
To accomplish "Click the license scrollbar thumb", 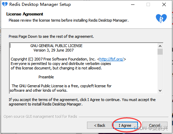I will click(x=160, y=52).
